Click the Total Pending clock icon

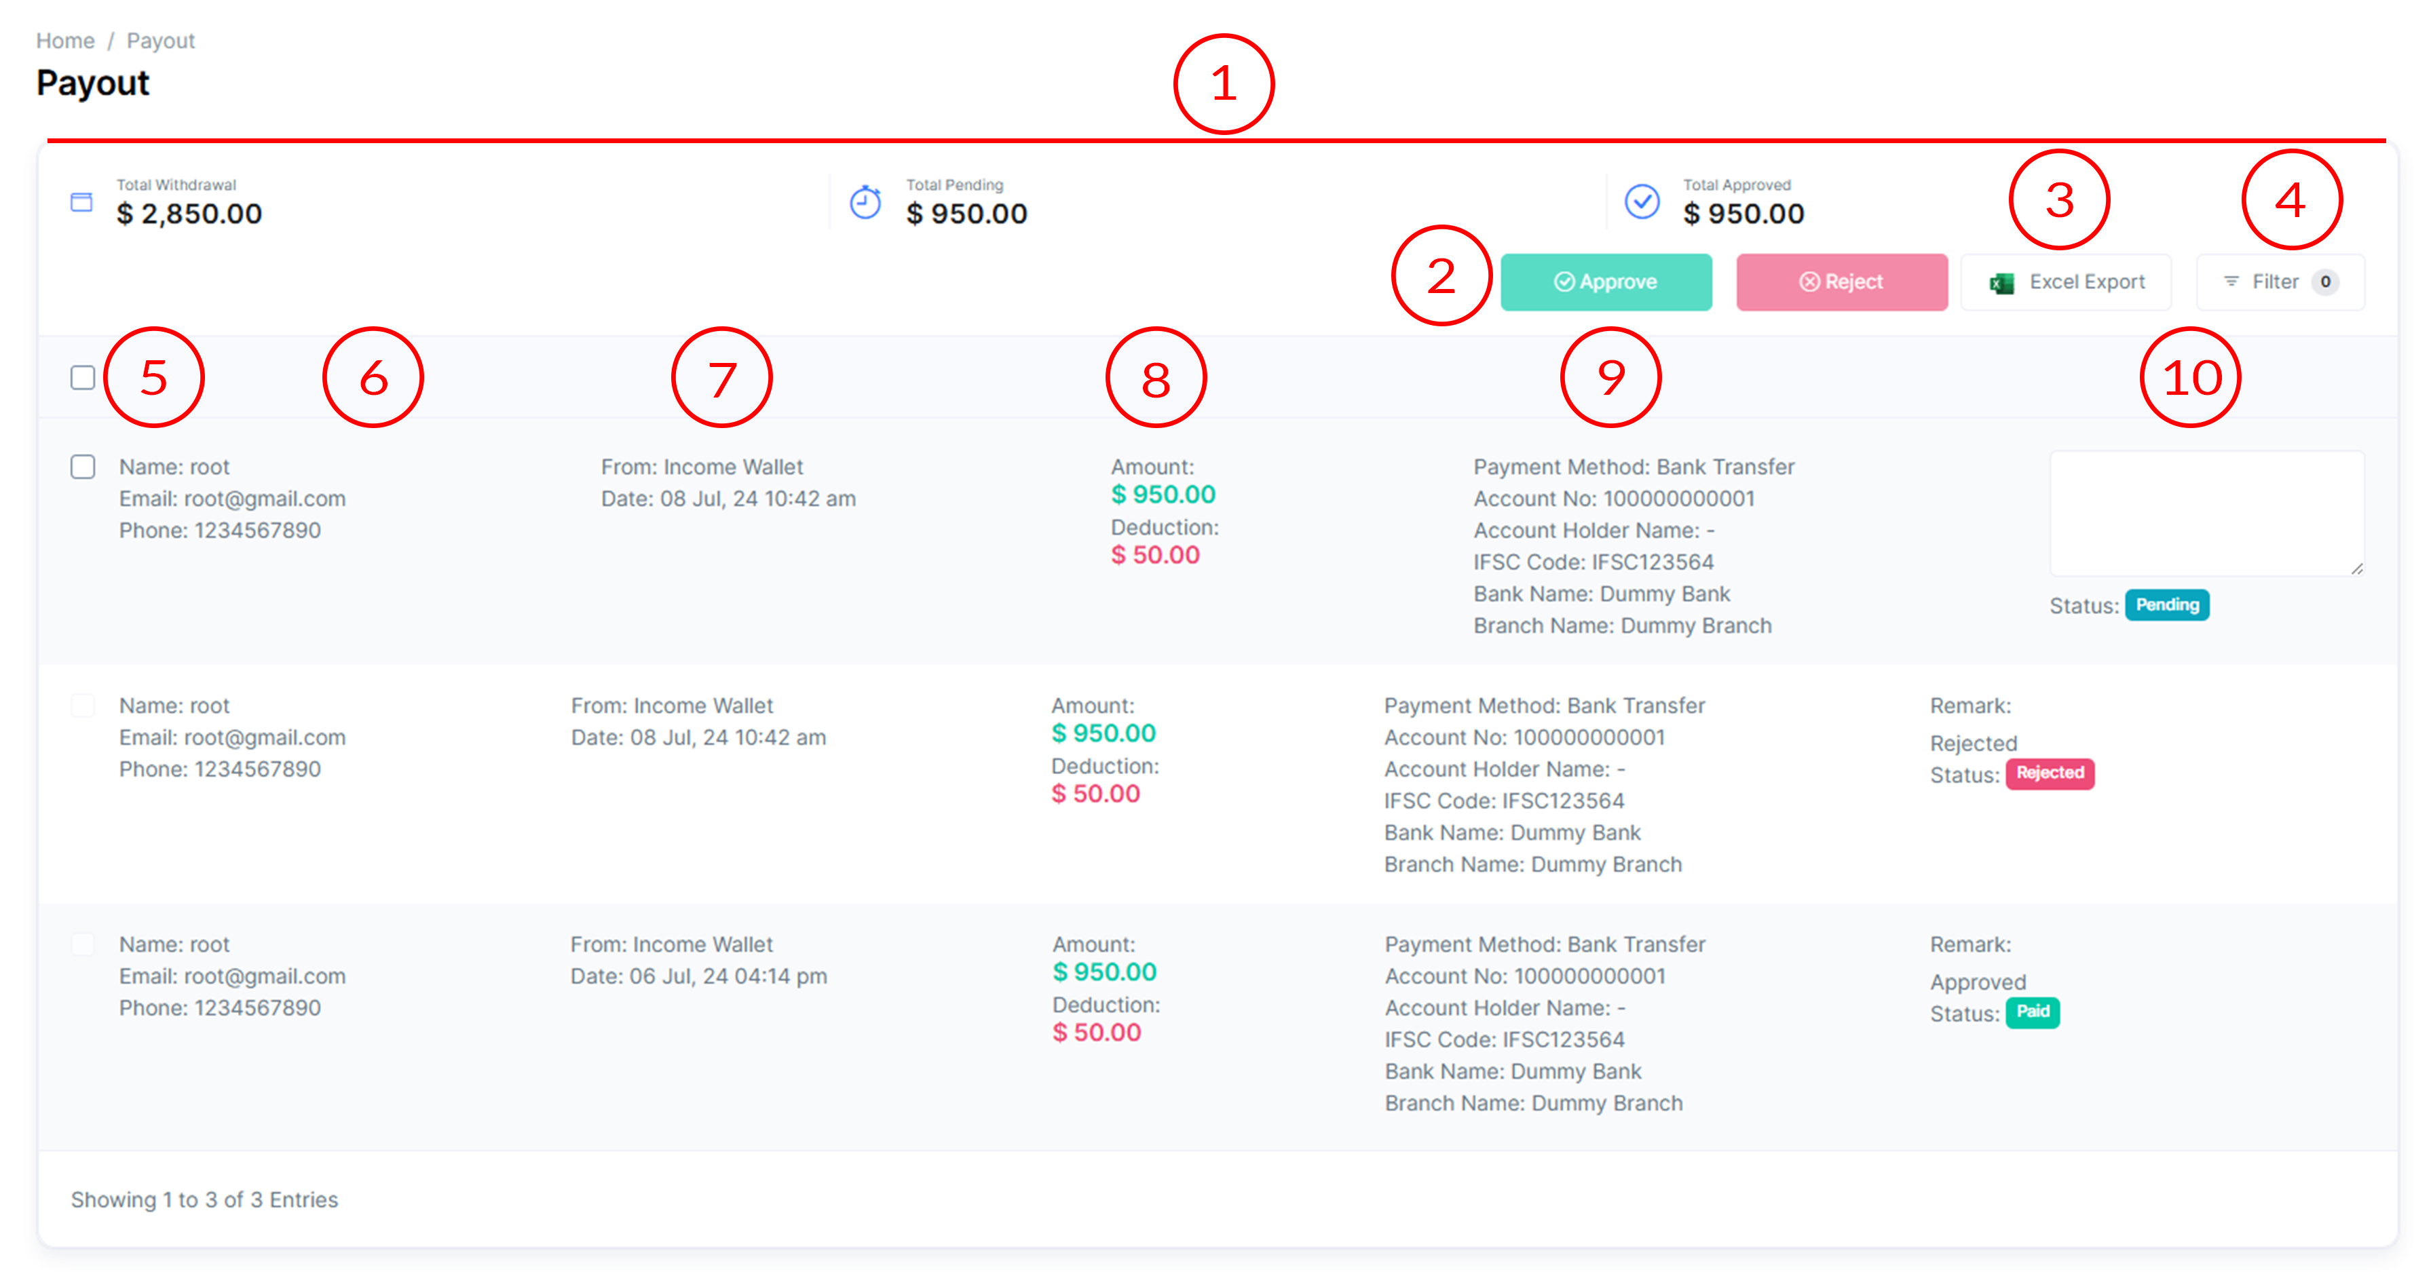pyautogui.click(x=864, y=202)
